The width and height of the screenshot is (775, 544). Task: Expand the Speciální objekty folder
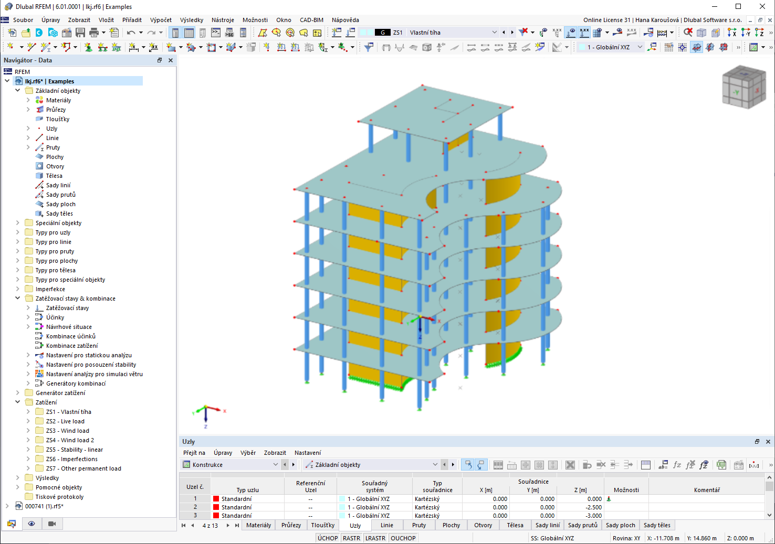coord(18,223)
